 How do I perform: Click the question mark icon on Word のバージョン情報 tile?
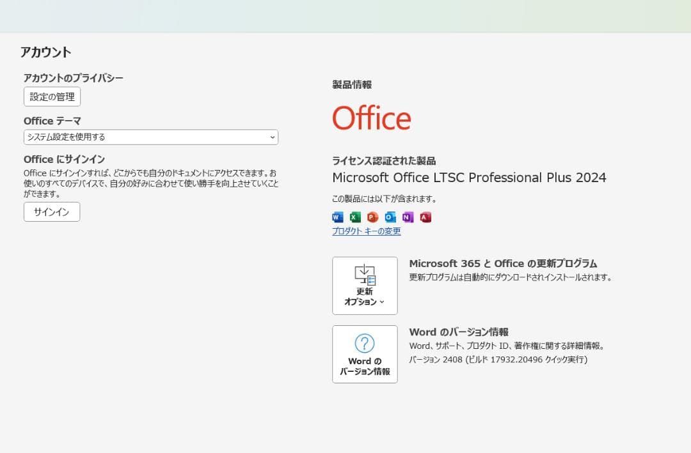365,344
